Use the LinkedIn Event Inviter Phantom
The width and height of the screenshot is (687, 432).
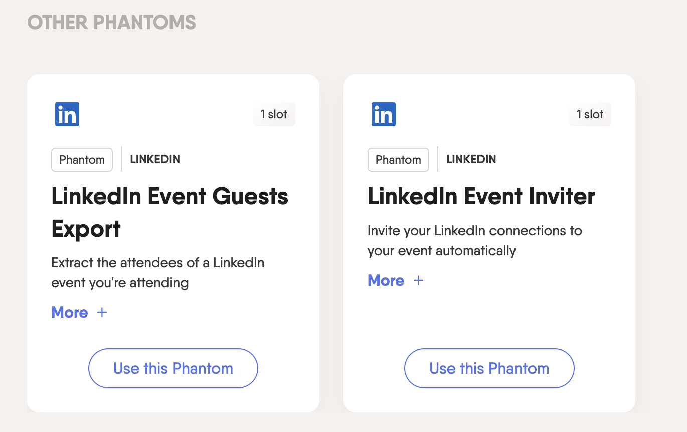pyautogui.click(x=489, y=368)
